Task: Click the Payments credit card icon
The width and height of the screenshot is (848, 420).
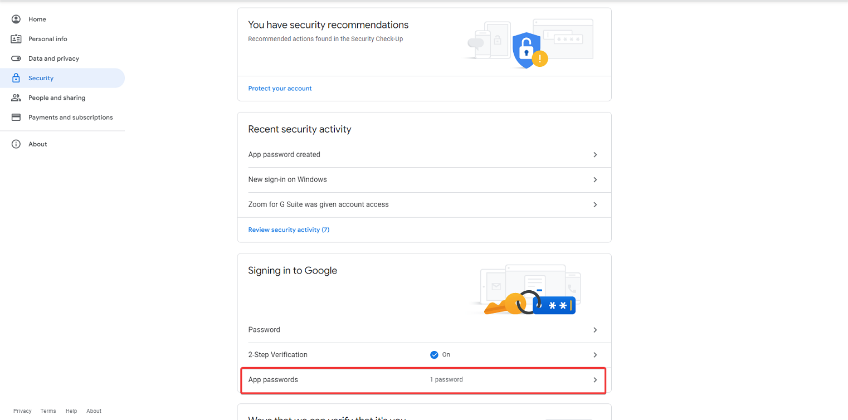Action: click(x=16, y=118)
